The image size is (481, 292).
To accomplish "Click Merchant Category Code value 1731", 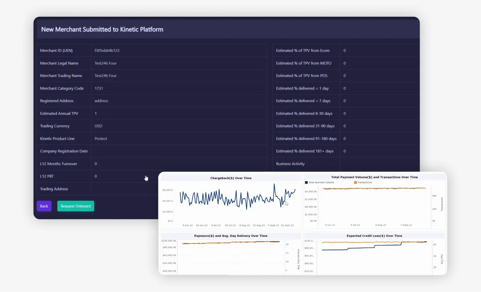I will click(99, 88).
